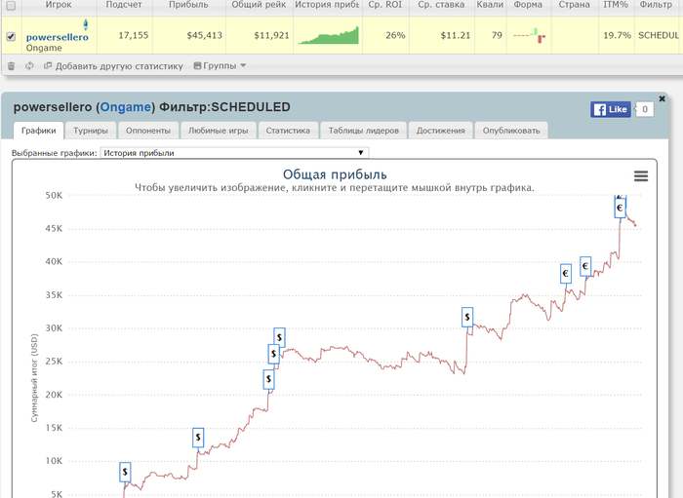Screen dimensions: 683x498
Task: Click the Facebook Like button
Action: click(x=611, y=109)
